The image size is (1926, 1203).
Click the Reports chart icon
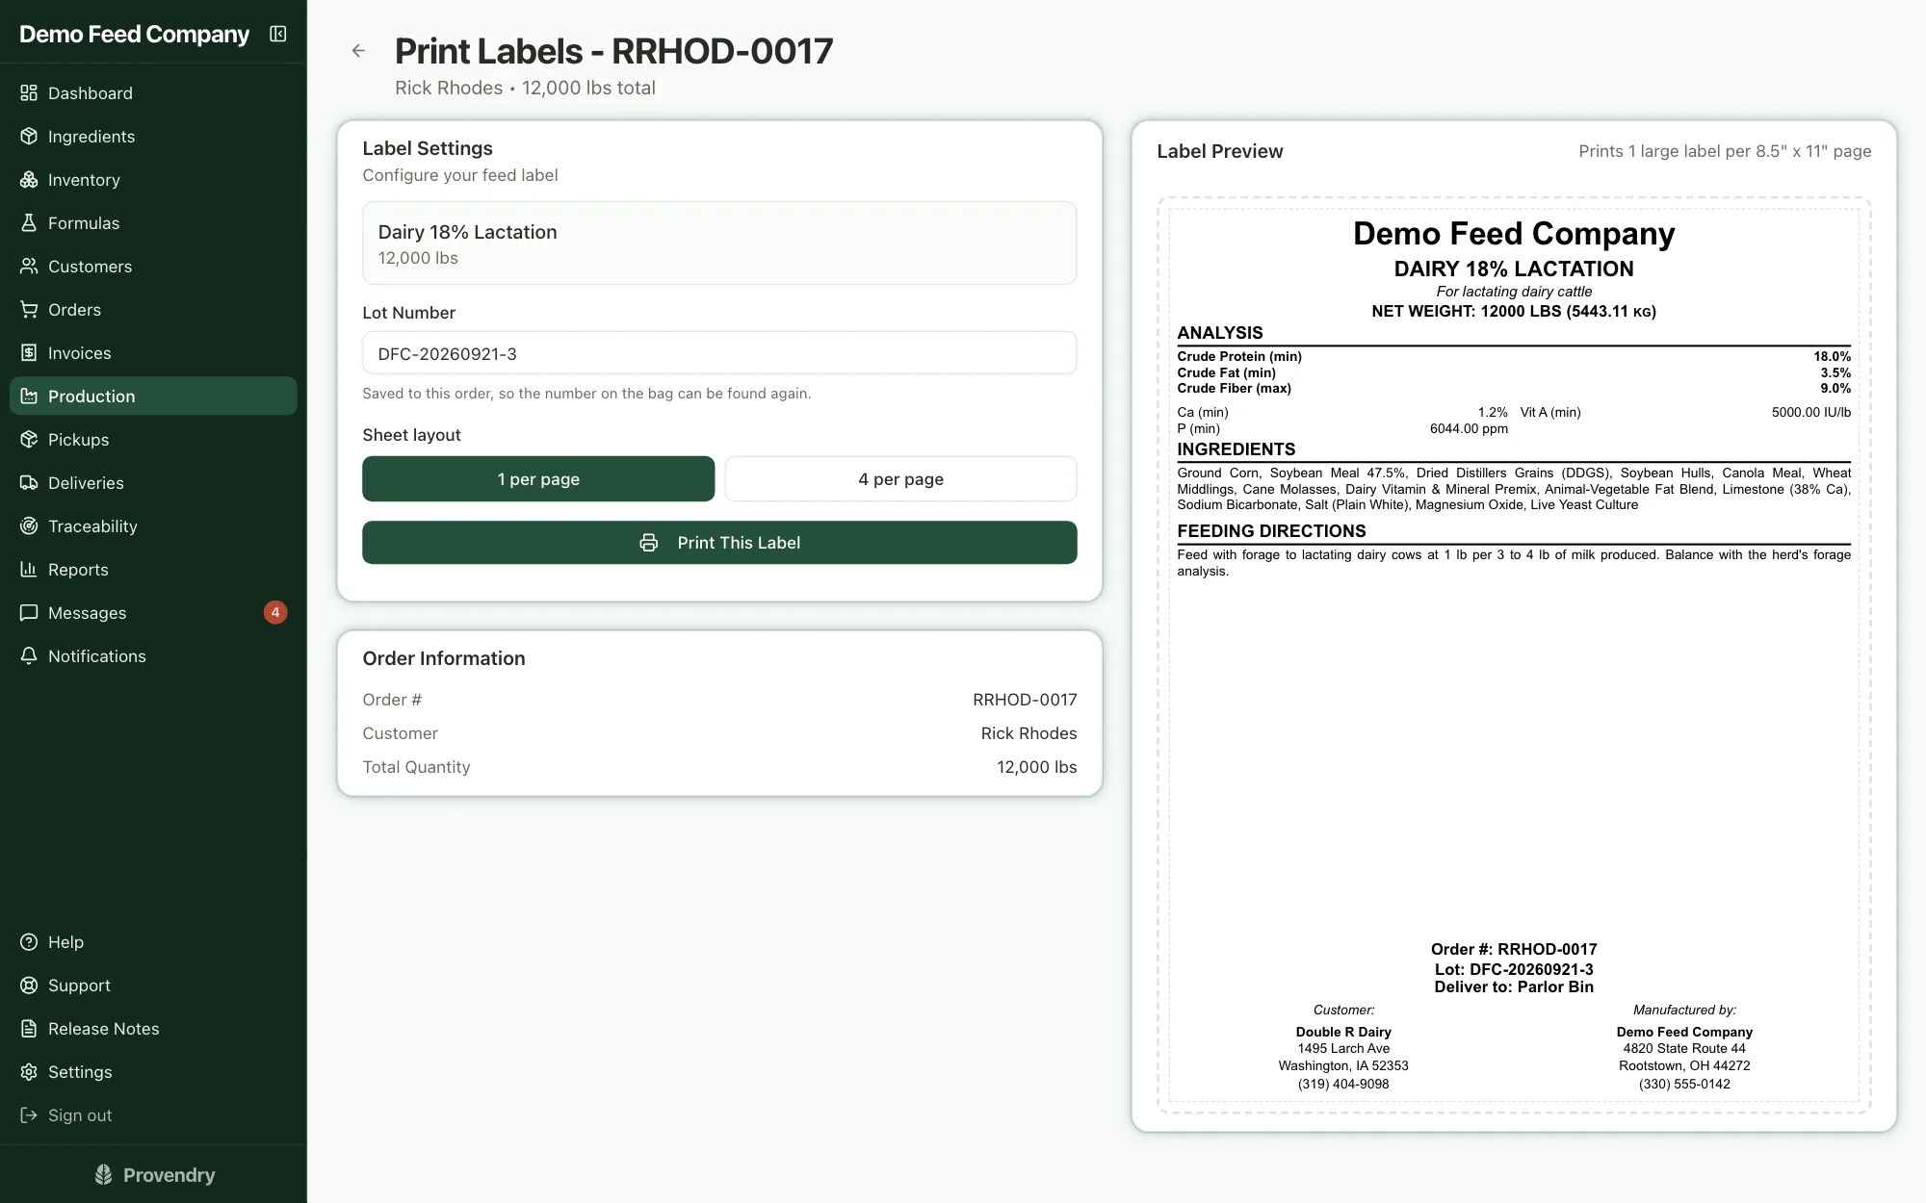(x=29, y=570)
